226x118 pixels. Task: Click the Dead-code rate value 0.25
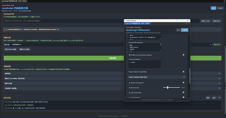(x=183, y=88)
